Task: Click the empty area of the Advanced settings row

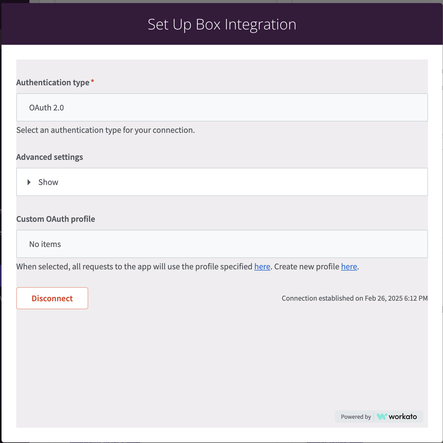Action: 242,182
